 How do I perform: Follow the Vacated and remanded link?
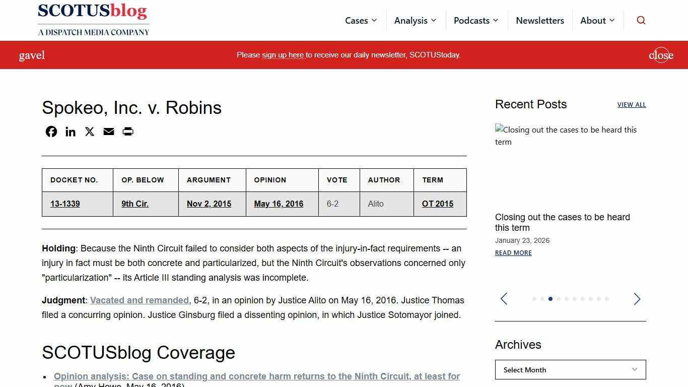click(139, 300)
